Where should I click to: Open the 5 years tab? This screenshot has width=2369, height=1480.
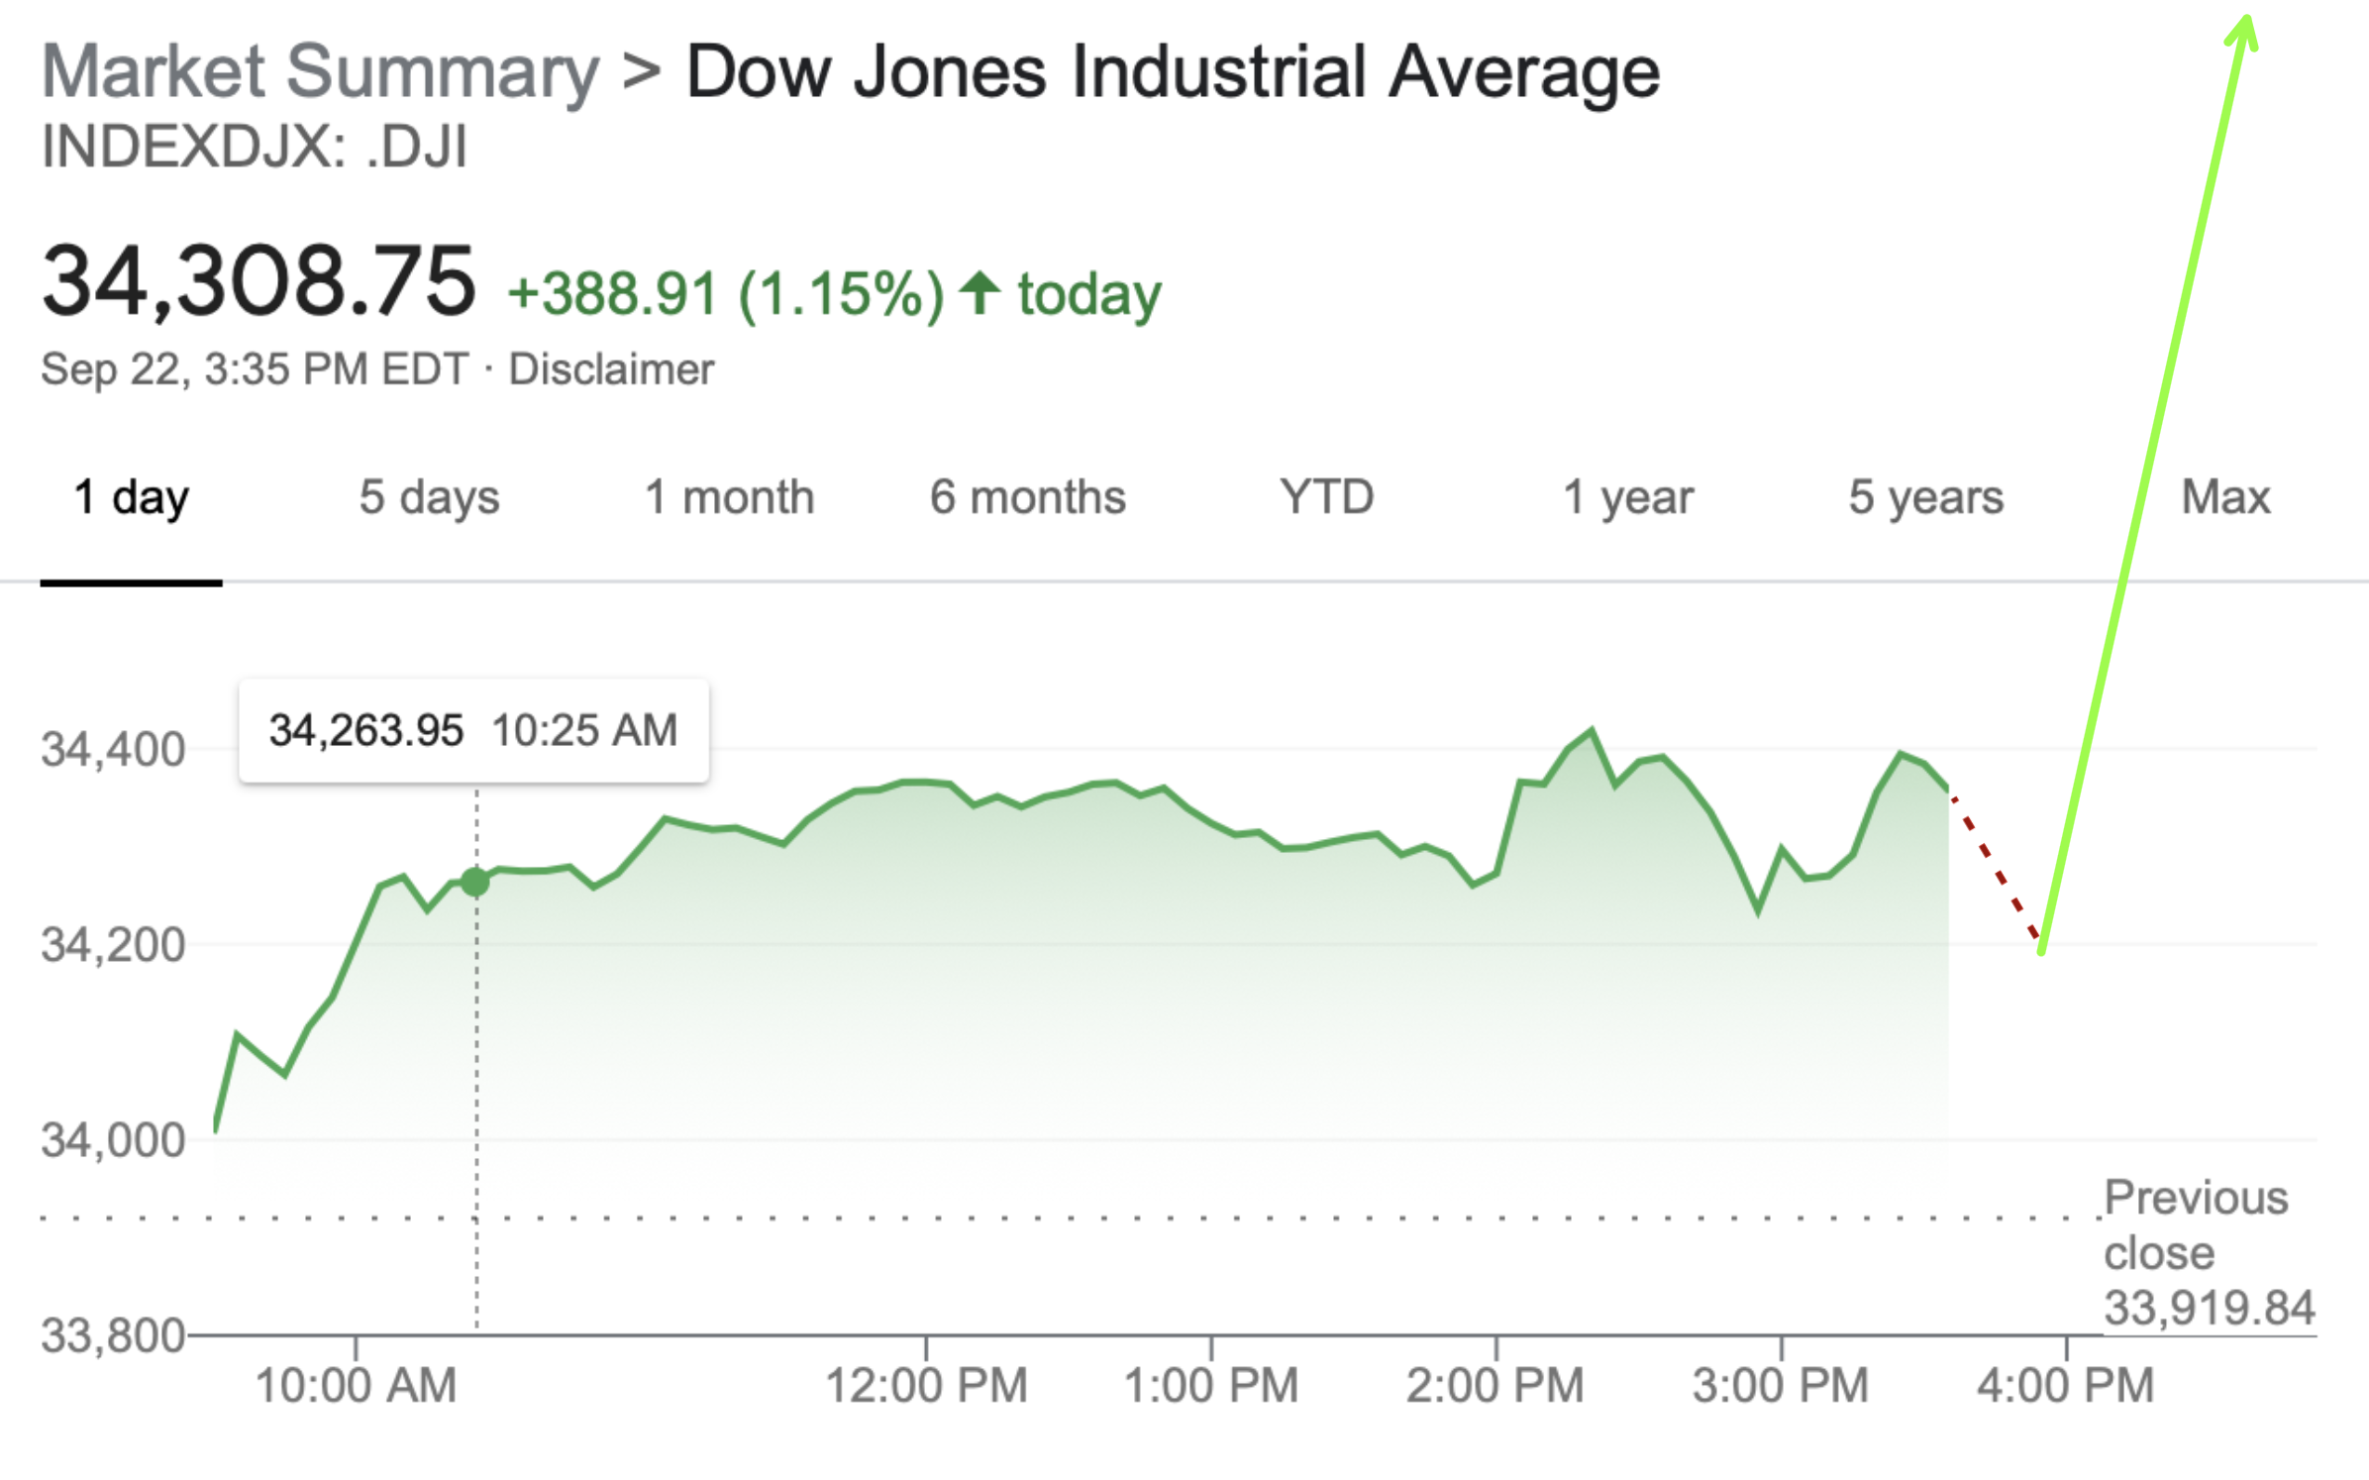tap(1925, 496)
